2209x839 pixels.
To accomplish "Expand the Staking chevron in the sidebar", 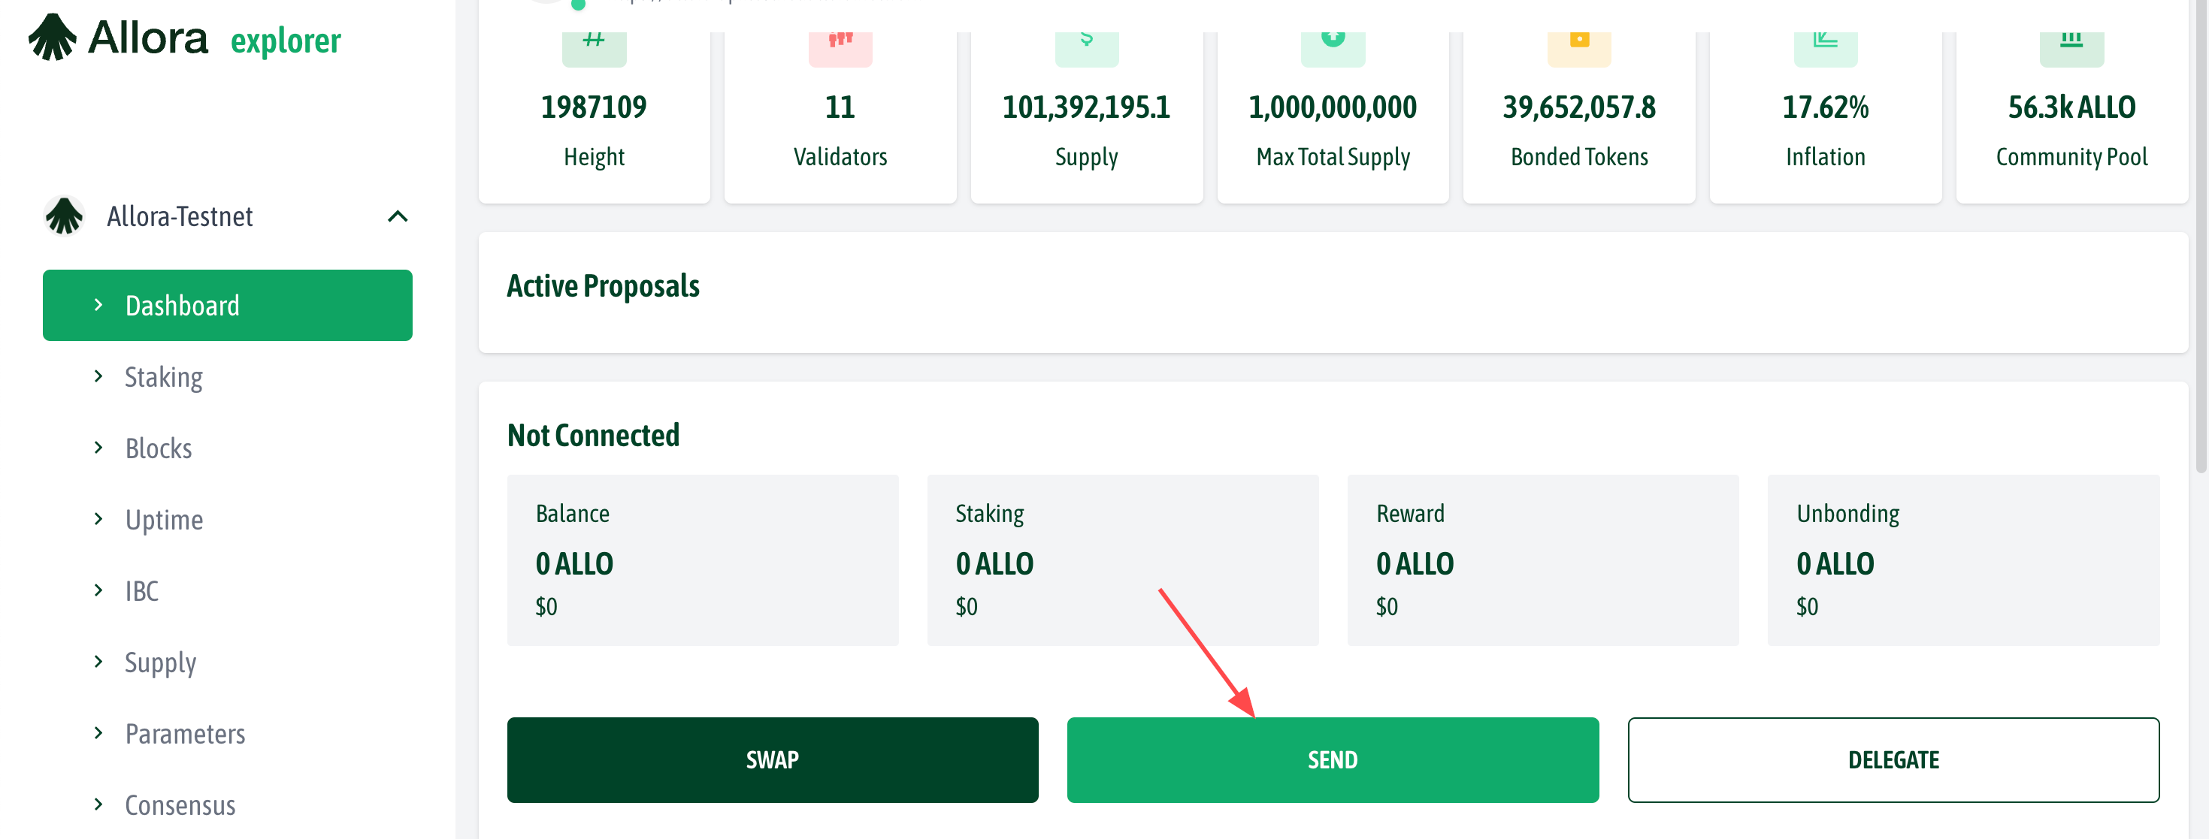I will tap(98, 376).
